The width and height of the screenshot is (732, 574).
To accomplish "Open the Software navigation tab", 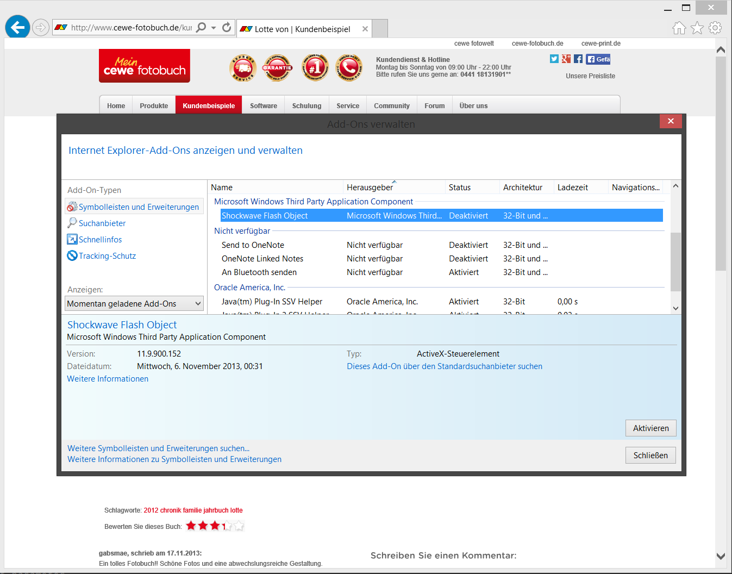I will [264, 106].
